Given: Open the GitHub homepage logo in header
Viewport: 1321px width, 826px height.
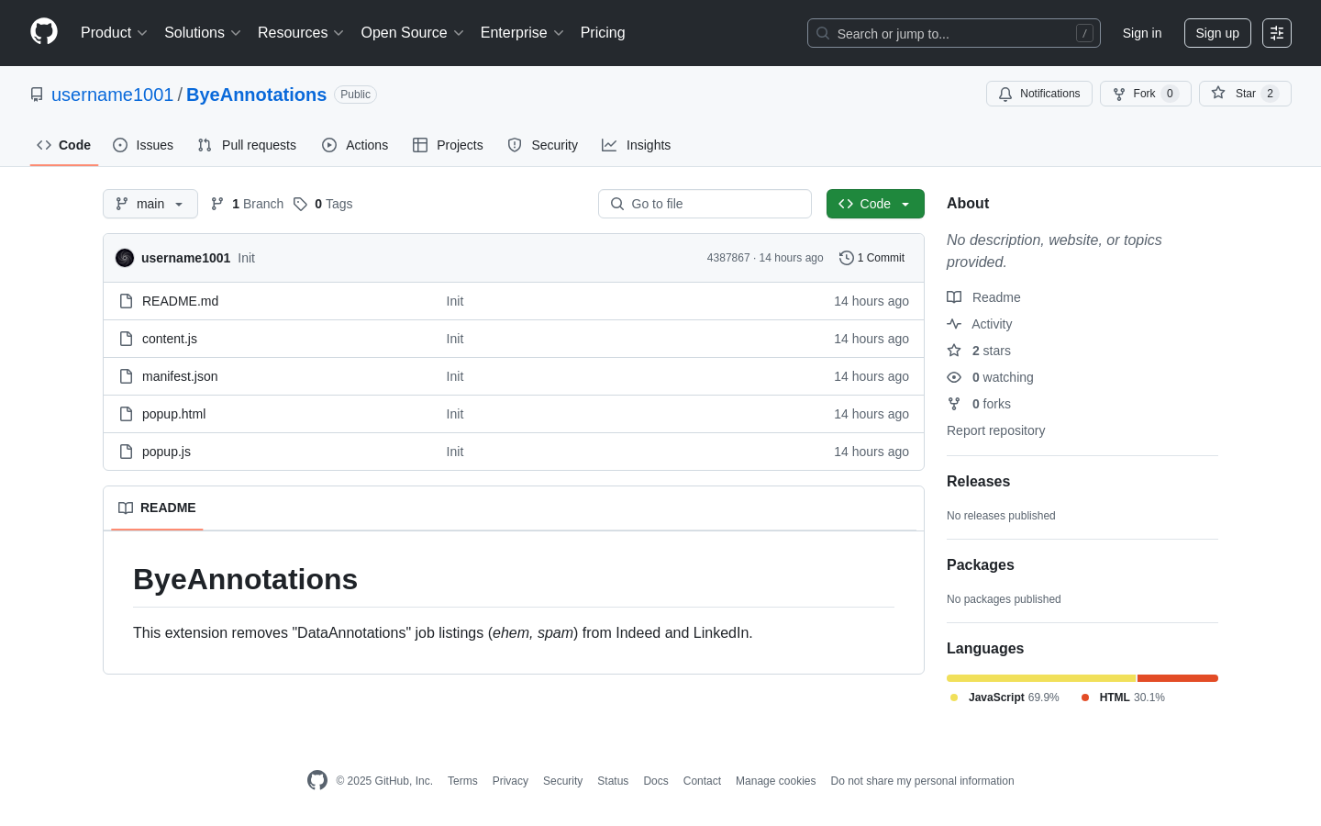Looking at the screenshot, I should point(44,32).
